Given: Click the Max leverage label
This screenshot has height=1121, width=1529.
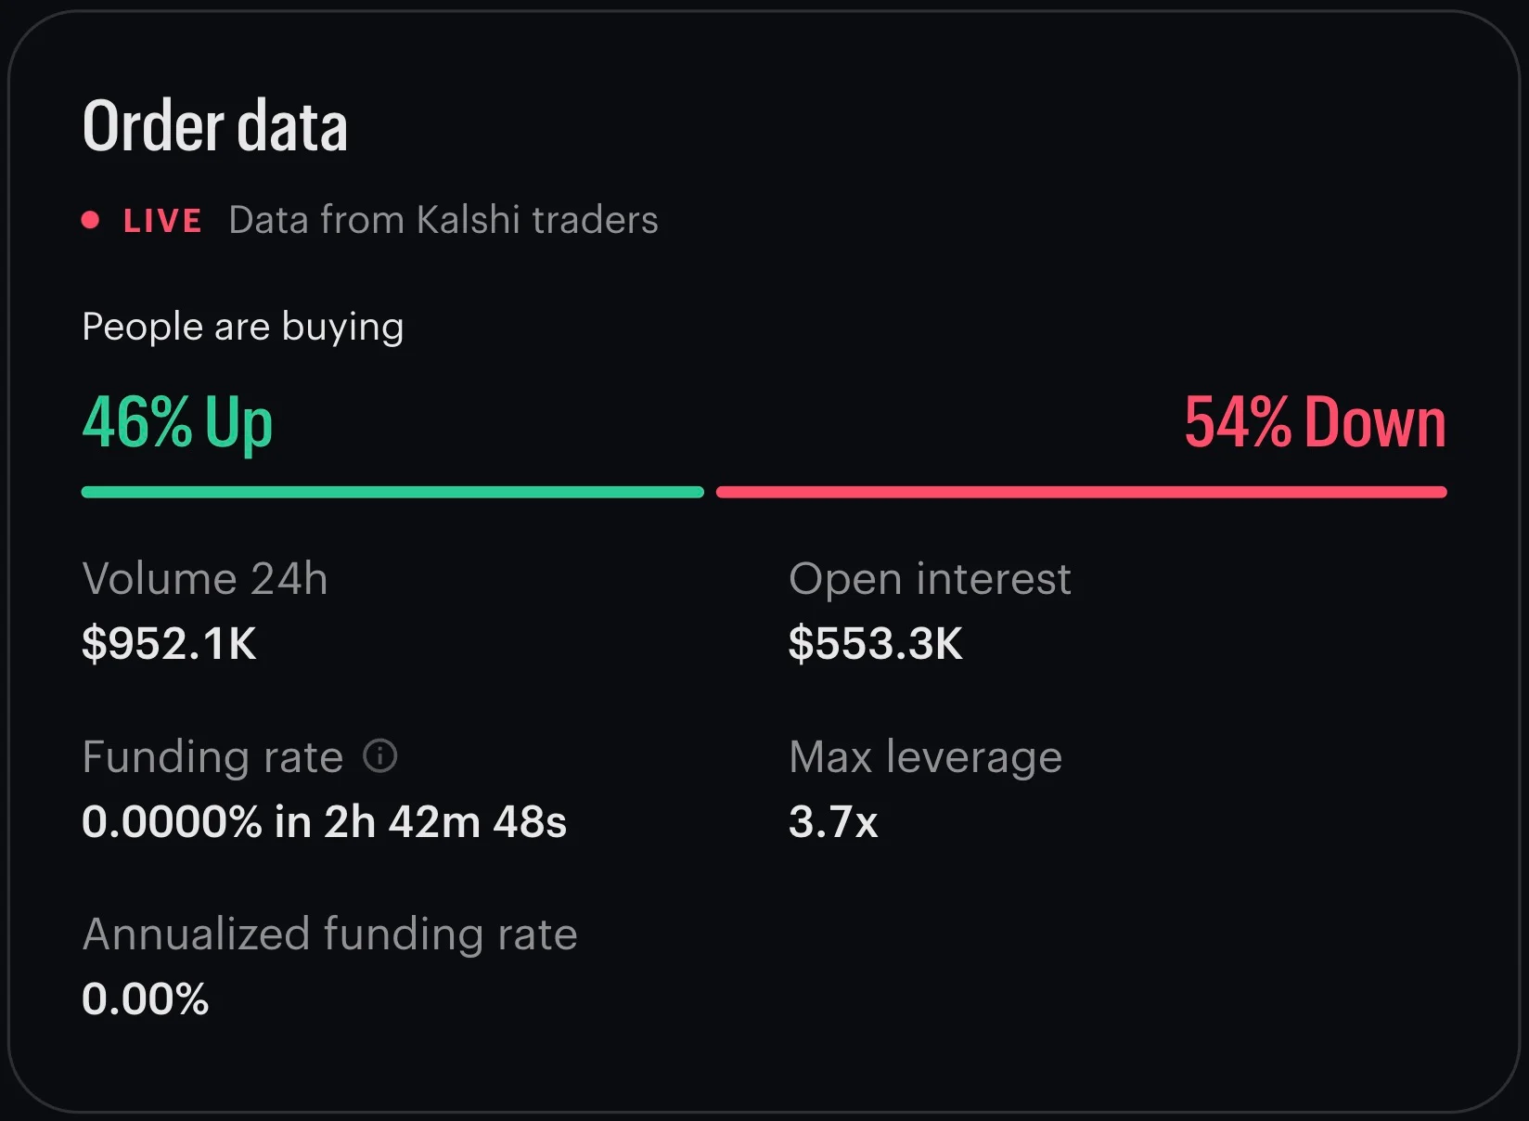Looking at the screenshot, I should pos(925,757).
